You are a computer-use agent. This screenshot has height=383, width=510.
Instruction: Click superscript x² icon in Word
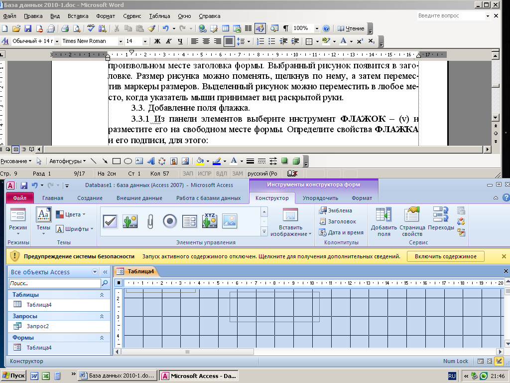click(360, 41)
